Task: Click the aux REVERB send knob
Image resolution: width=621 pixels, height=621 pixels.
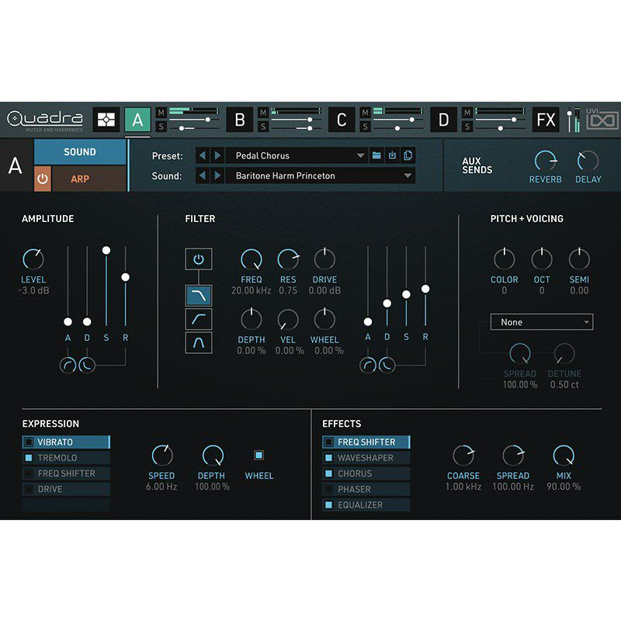Action: (x=546, y=161)
